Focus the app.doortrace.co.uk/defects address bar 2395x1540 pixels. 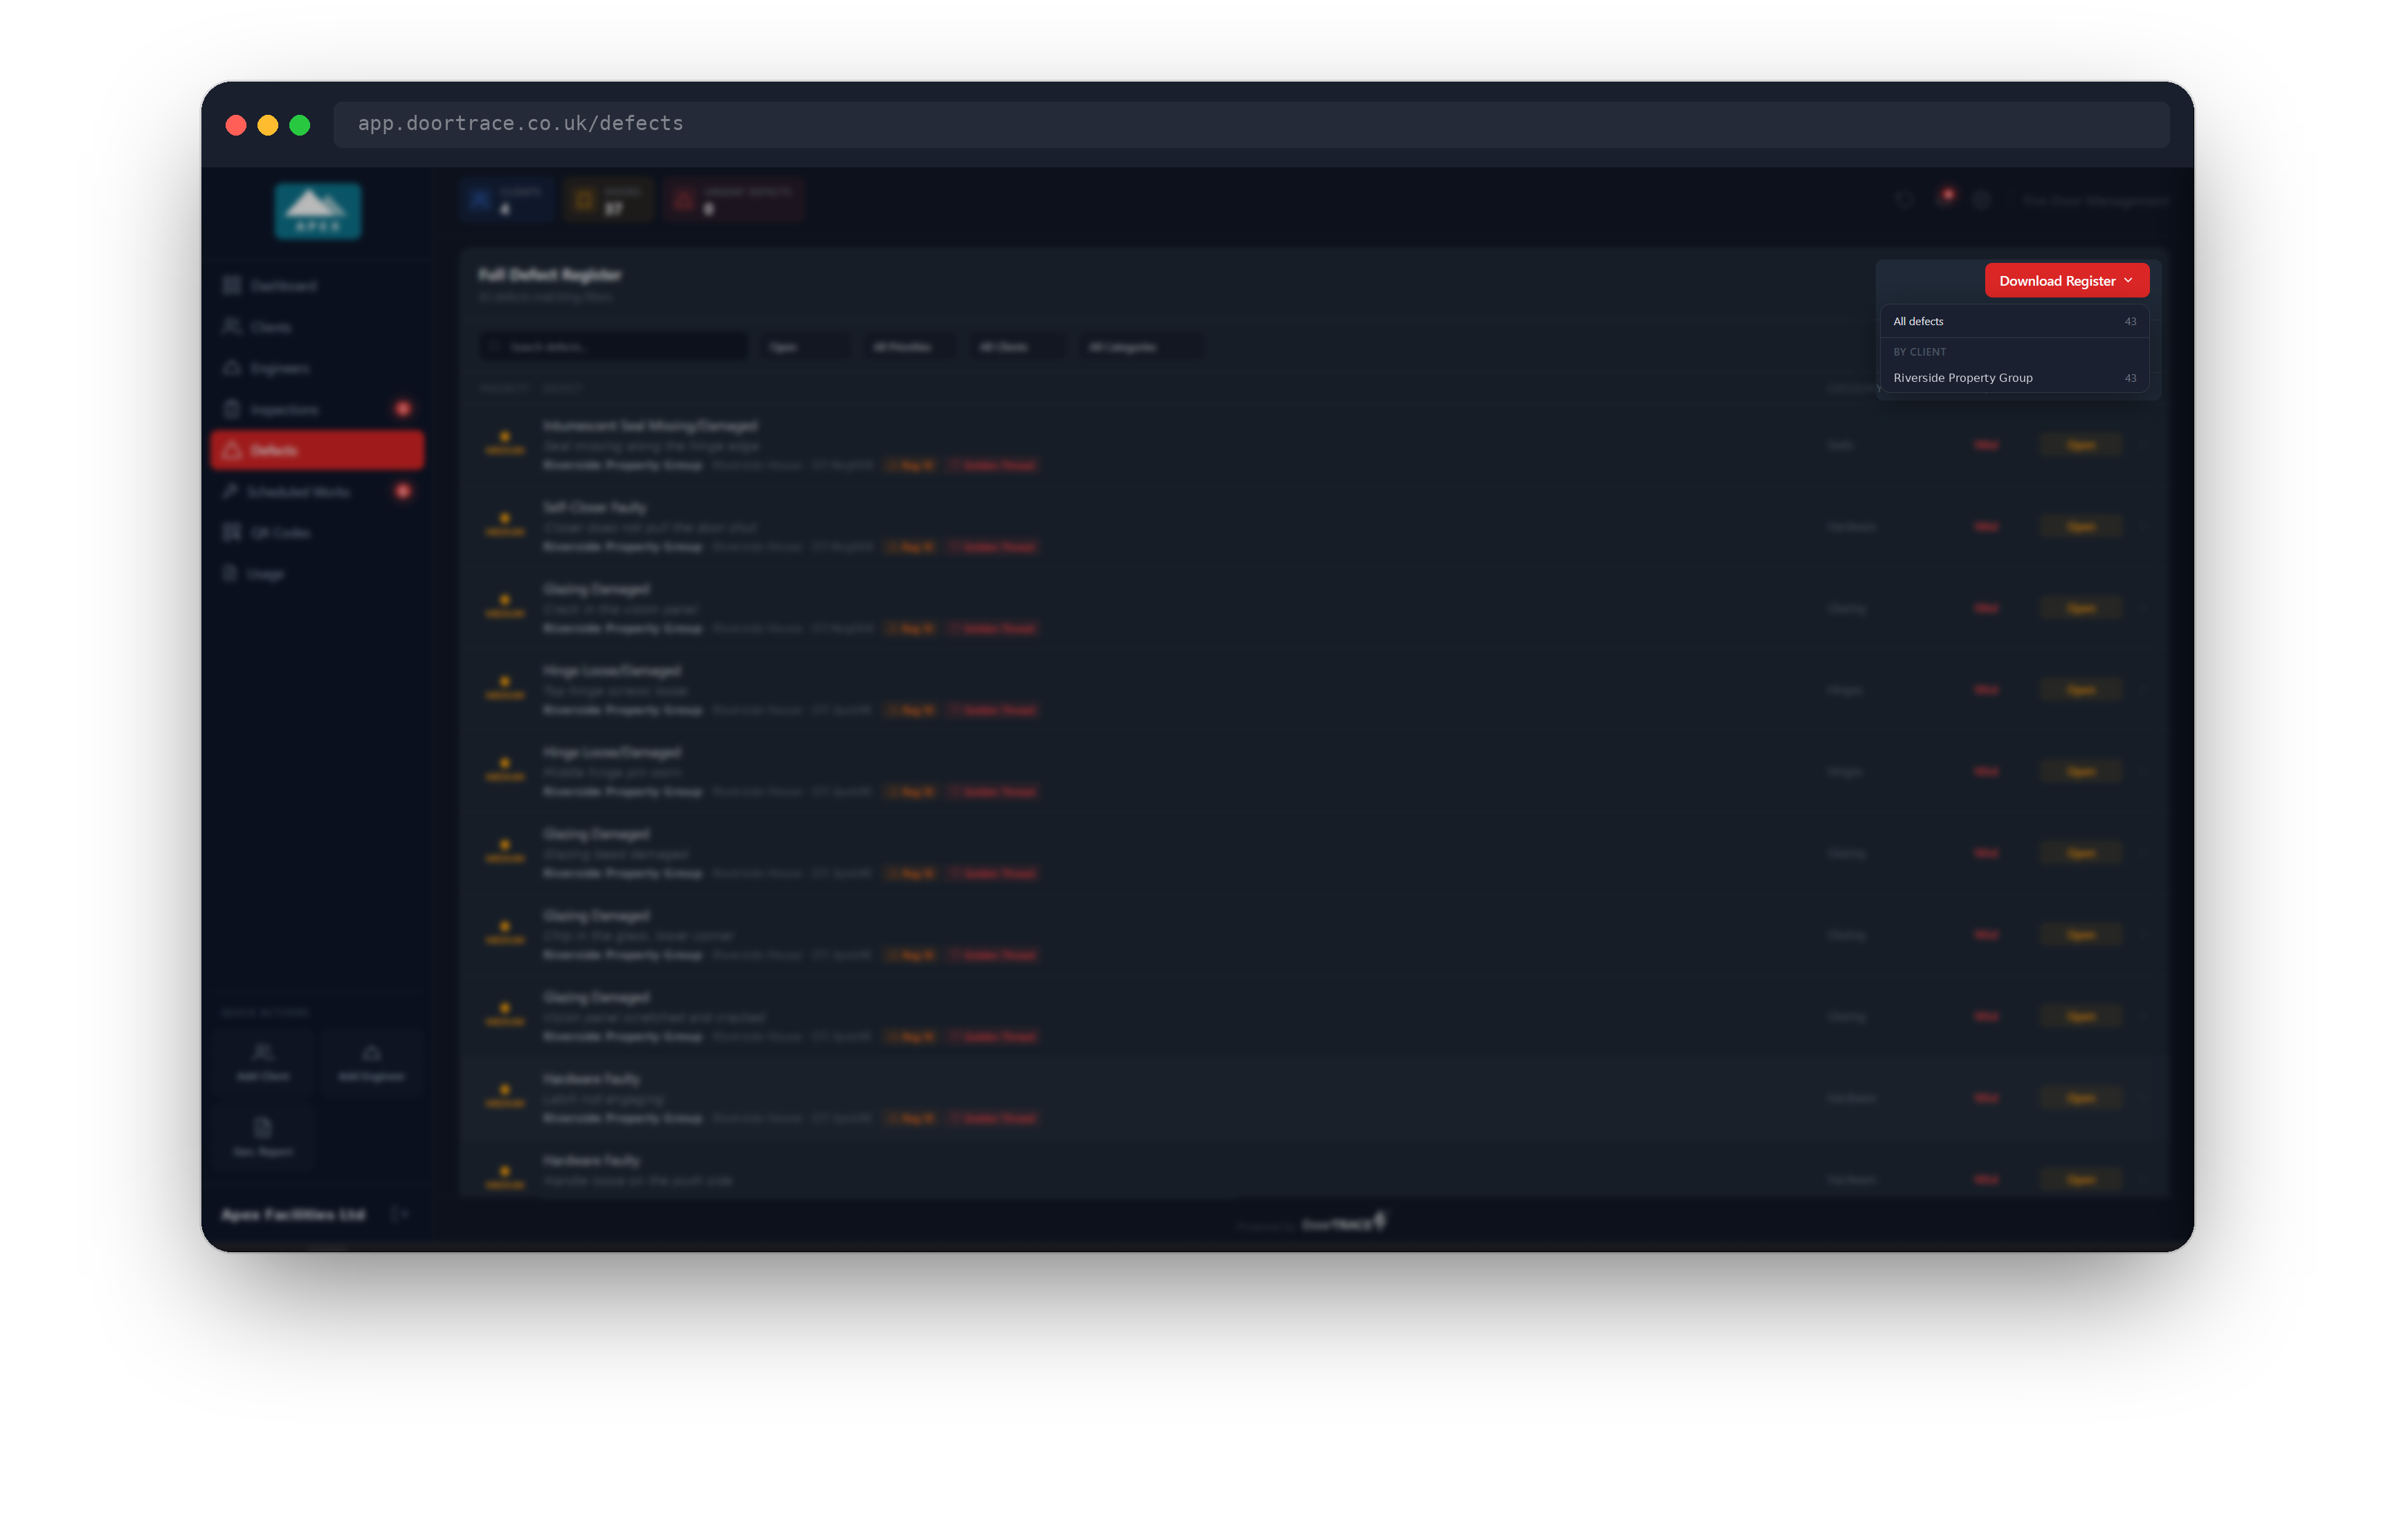coord(1251,124)
